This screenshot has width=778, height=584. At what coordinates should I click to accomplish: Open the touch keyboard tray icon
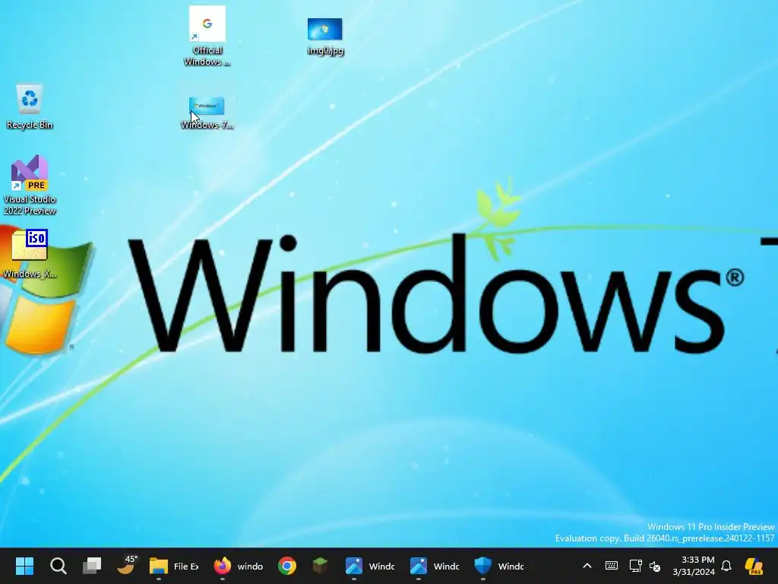tap(612, 566)
